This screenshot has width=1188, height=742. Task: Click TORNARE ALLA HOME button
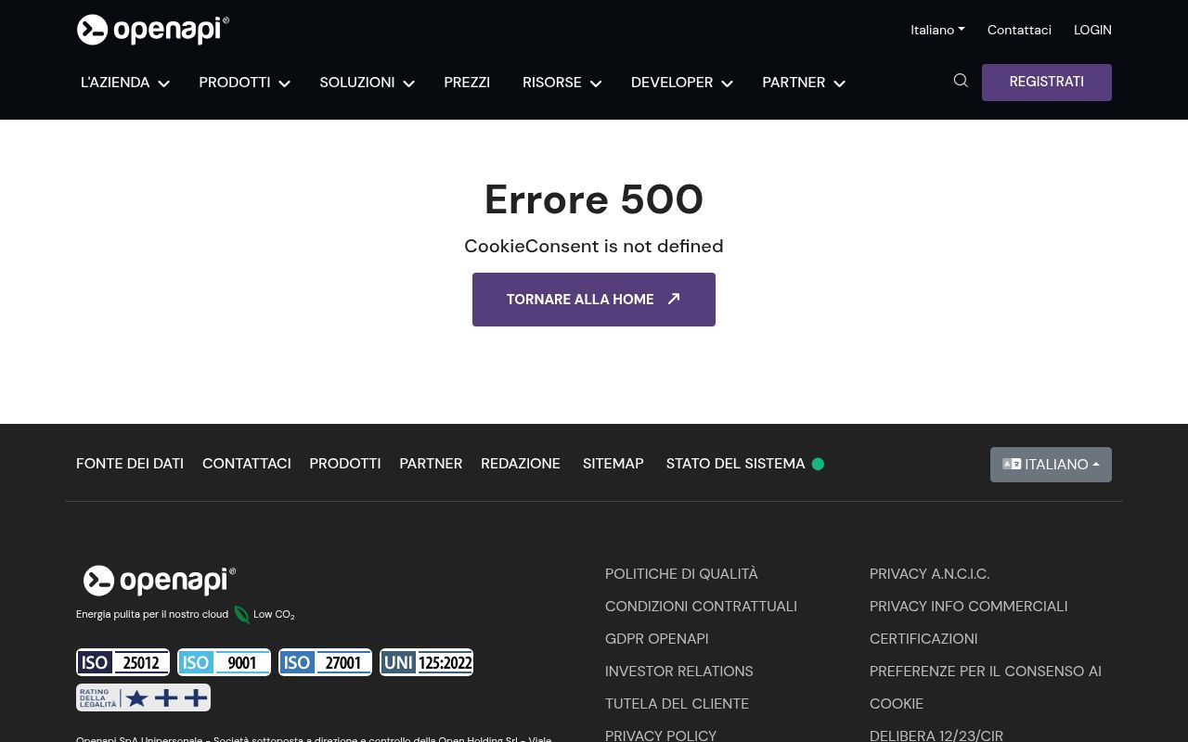[x=594, y=300]
